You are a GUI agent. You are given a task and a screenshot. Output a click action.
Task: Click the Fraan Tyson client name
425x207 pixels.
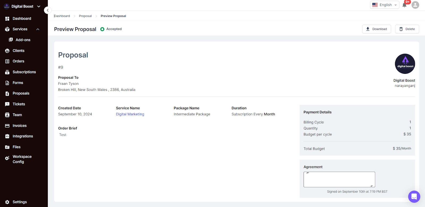tap(68, 84)
